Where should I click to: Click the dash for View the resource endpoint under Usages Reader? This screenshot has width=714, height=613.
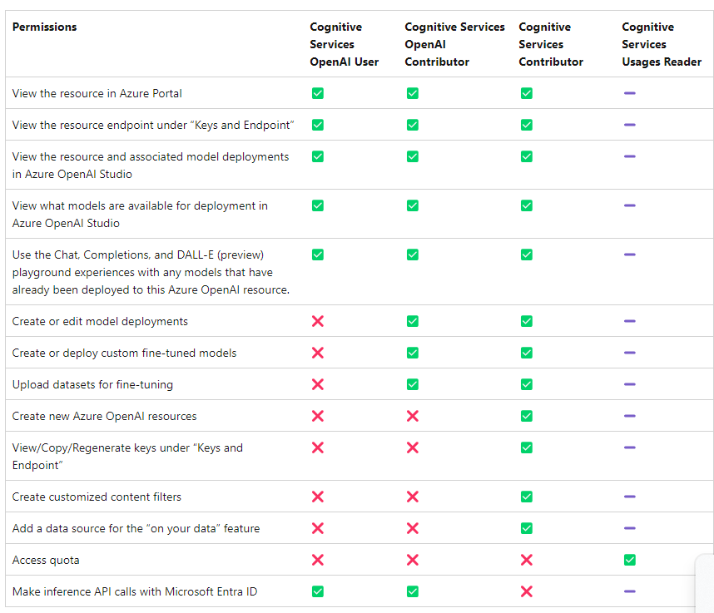click(630, 125)
